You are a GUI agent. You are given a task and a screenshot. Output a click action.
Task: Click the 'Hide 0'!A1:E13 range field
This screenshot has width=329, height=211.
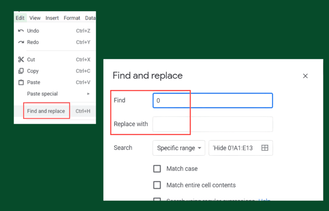click(x=241, y=148)
